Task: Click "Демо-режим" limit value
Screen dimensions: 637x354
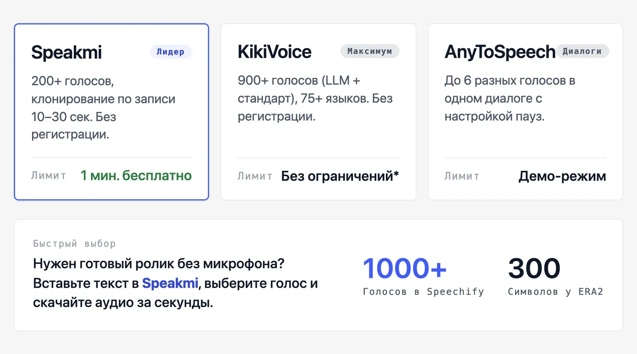Action: (562, 176)
